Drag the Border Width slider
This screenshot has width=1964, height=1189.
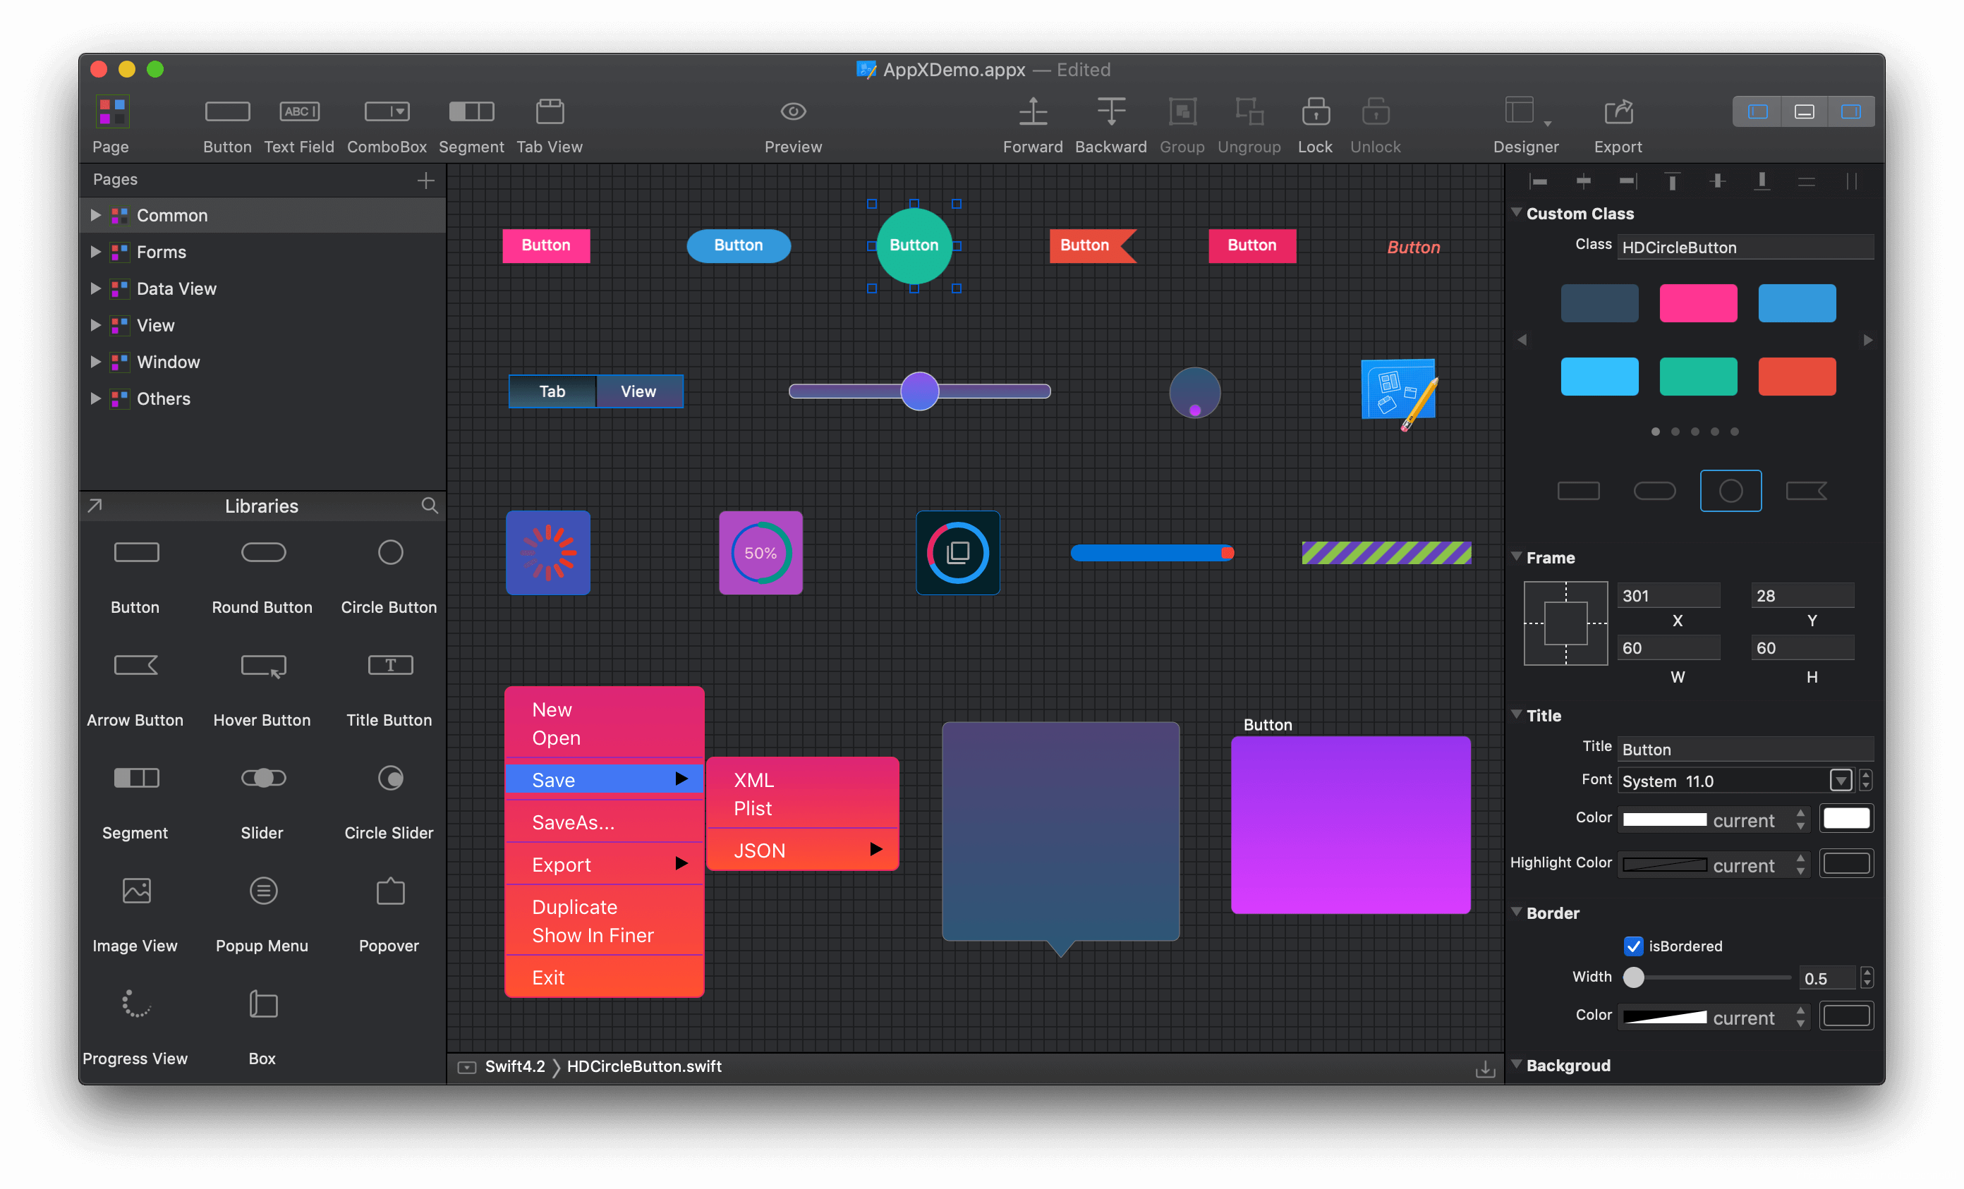[1633, 977]
